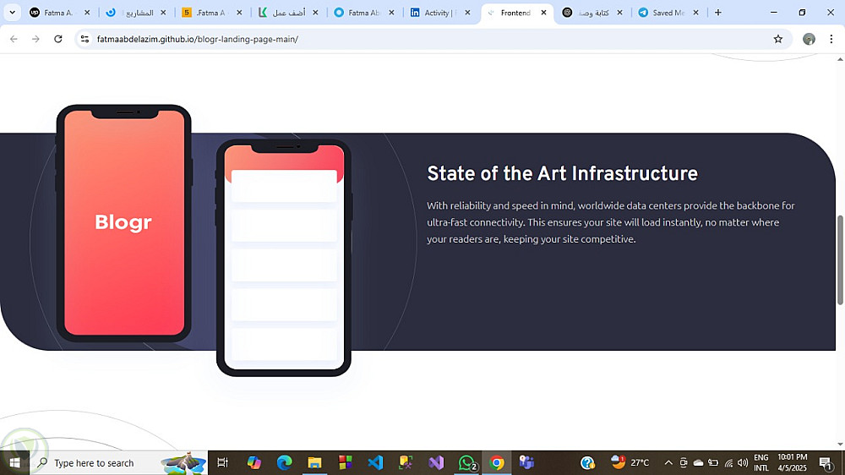Launch Copilot from the taskbar
The image size is (845, 475).
(x=253, y=462)
